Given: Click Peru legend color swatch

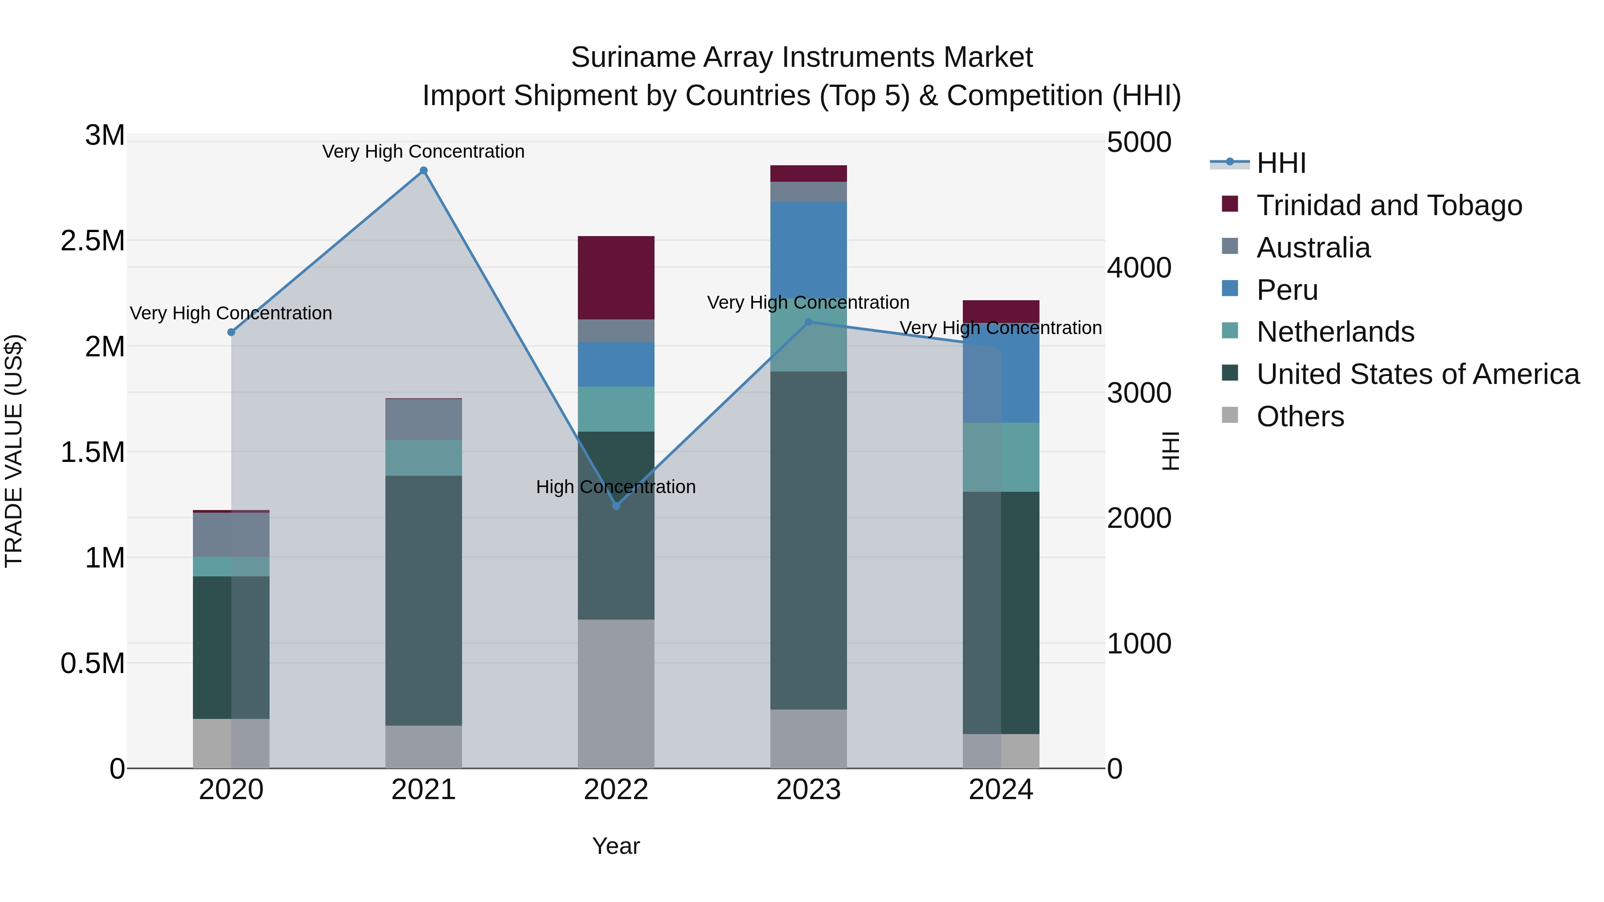Looking at the screenshot, I should coord(1230,288).
